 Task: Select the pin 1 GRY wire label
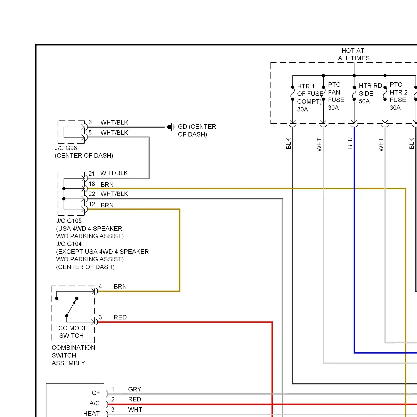click(x=135, y=389)
